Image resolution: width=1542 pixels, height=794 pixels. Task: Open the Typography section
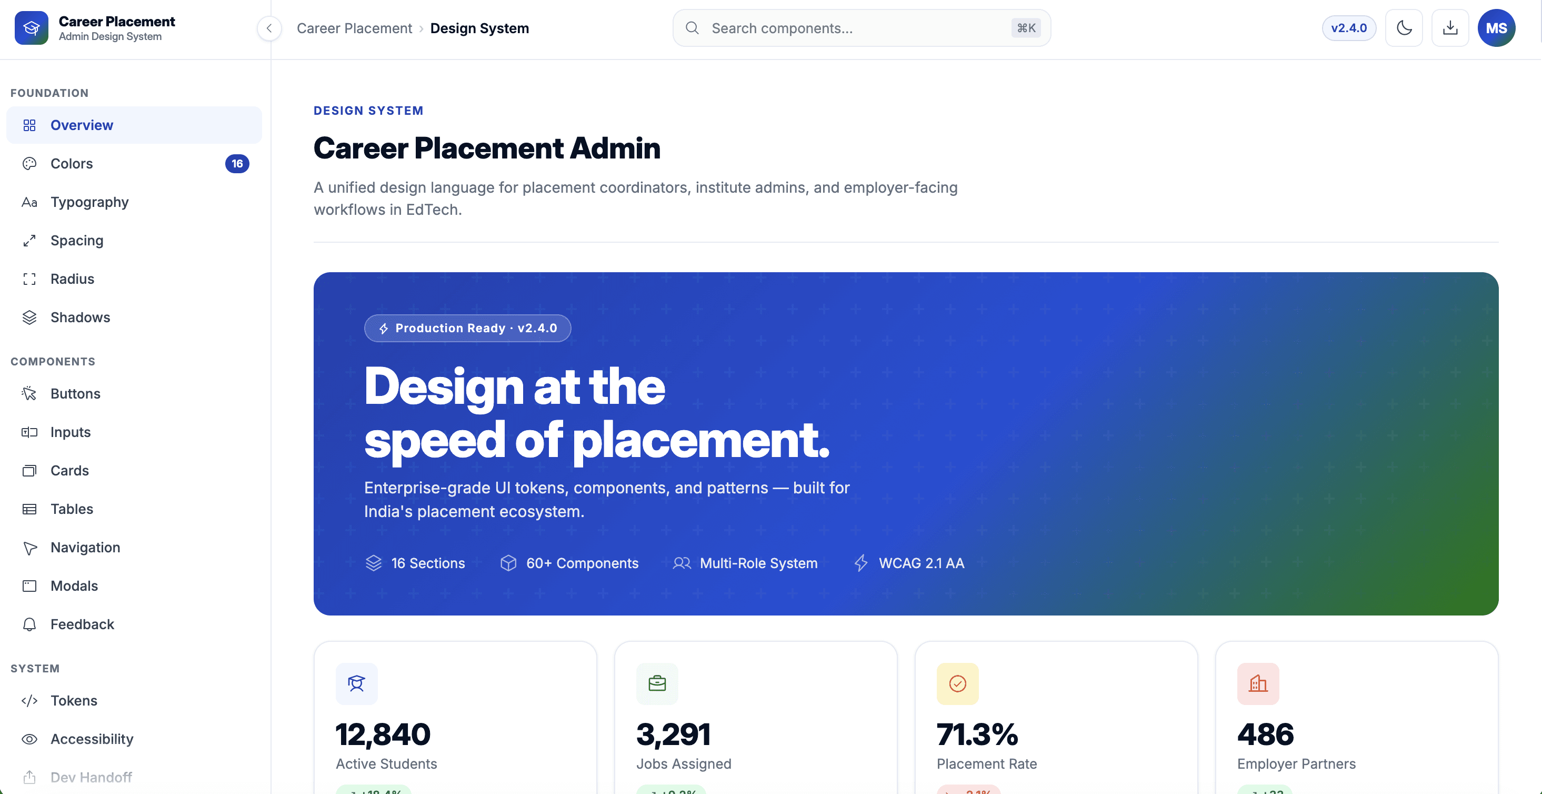pos(134,202)
